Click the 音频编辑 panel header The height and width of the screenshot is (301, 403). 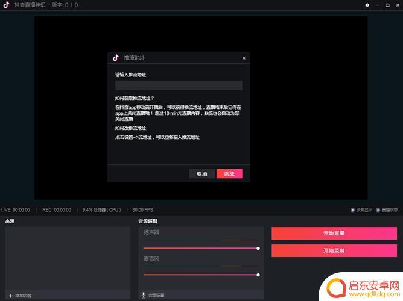148,221
